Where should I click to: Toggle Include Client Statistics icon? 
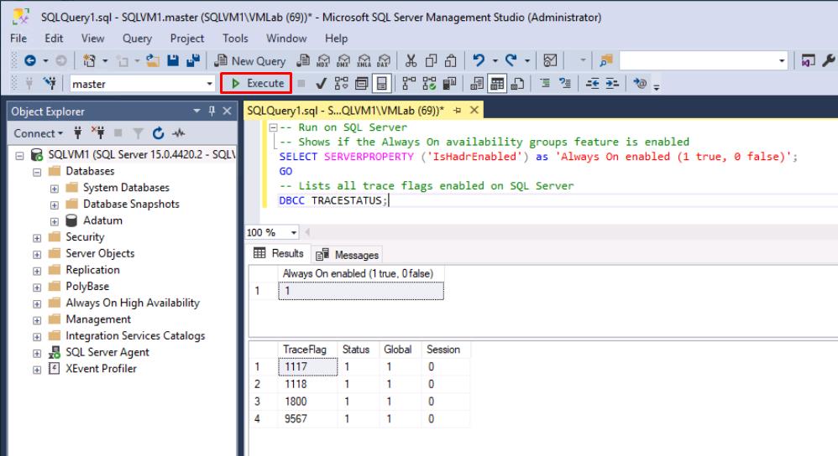coord(449,84)
